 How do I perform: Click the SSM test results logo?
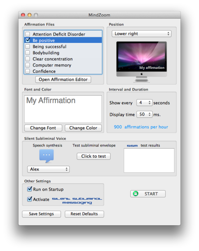point(132,146)
